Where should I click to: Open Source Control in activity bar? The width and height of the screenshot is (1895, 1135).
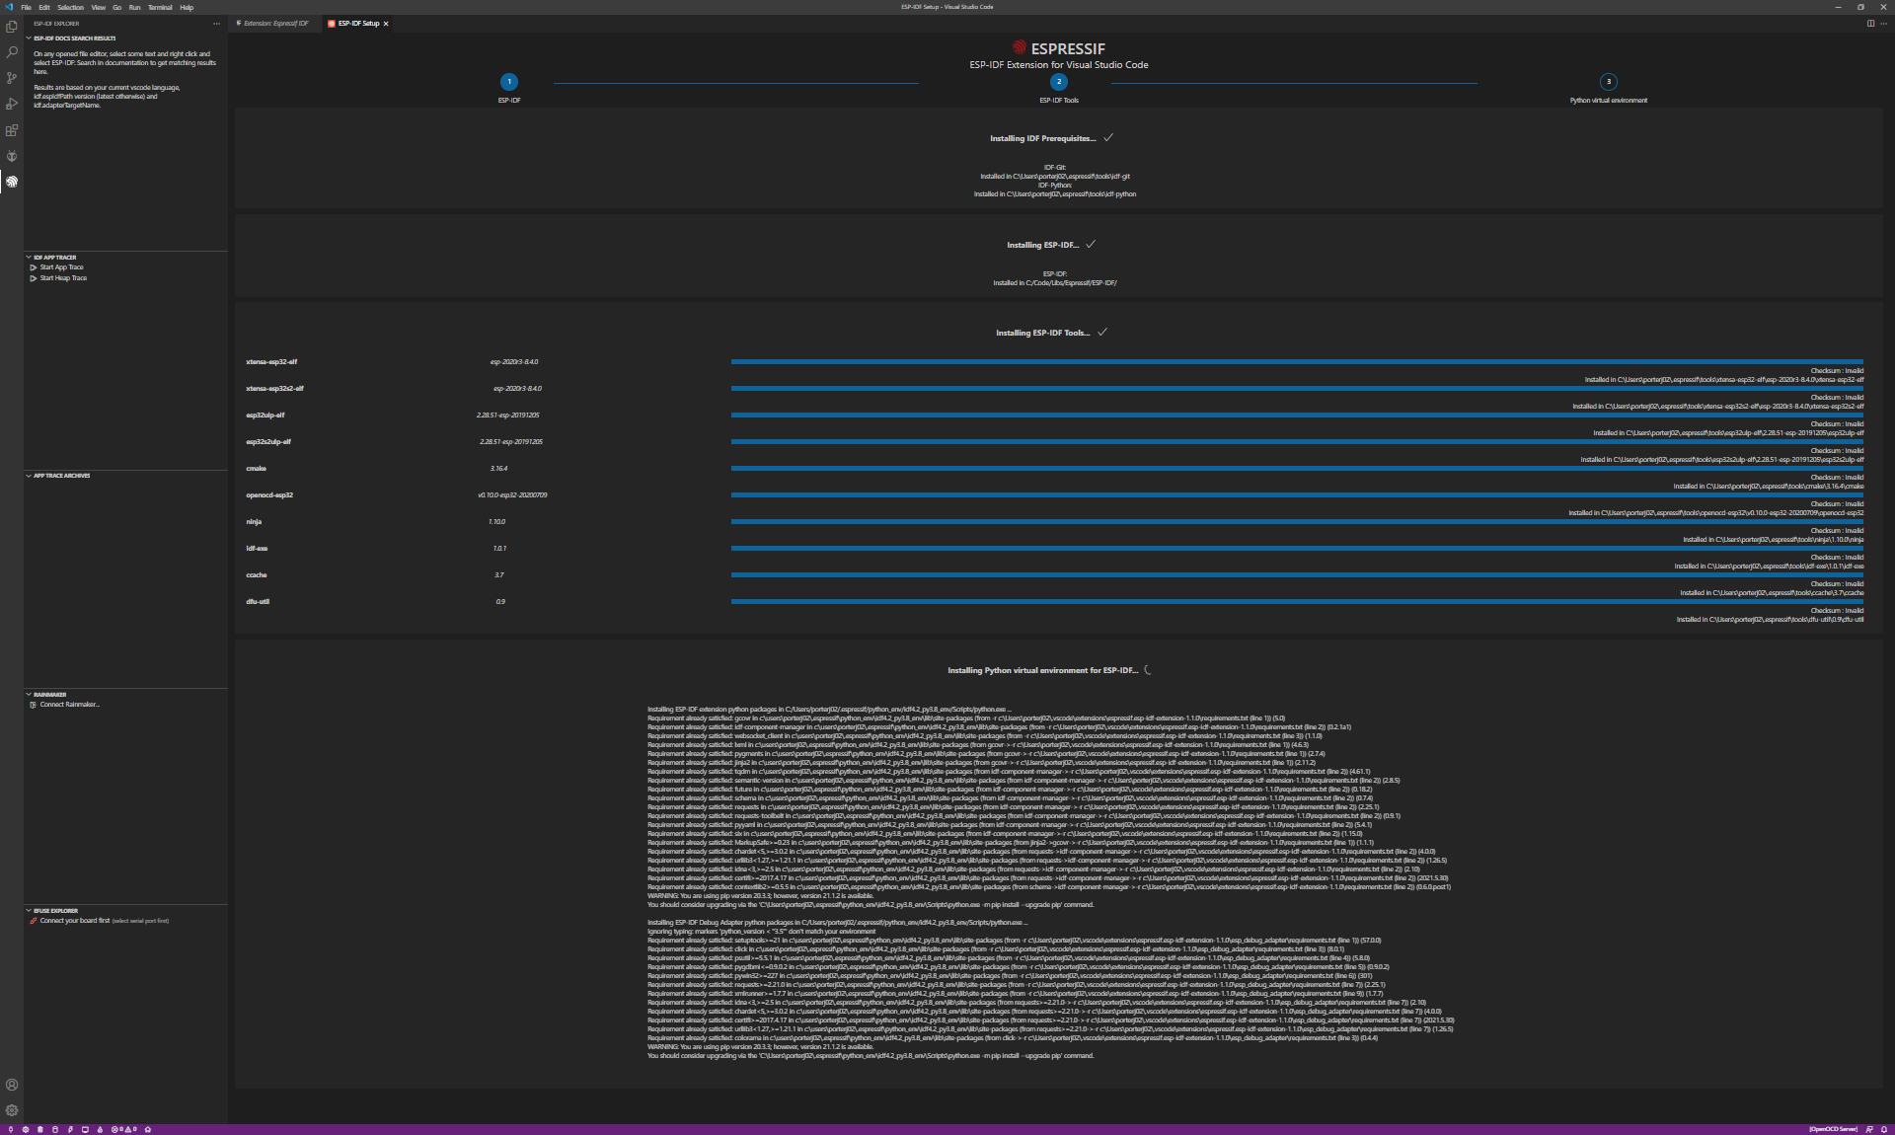coord(12,78)
